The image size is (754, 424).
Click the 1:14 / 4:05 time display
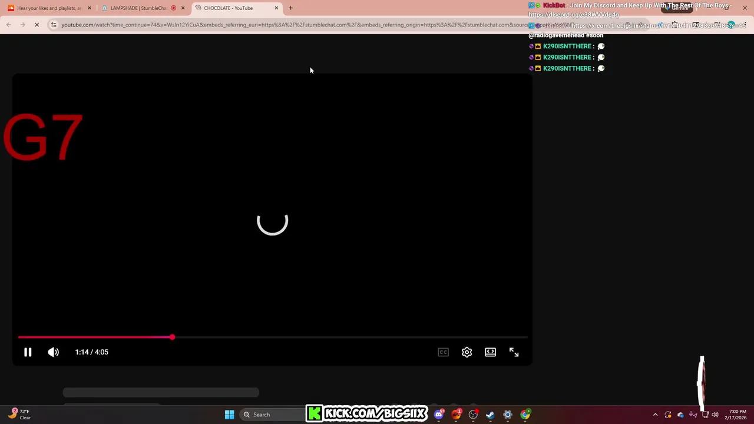[x=91, y=352]
